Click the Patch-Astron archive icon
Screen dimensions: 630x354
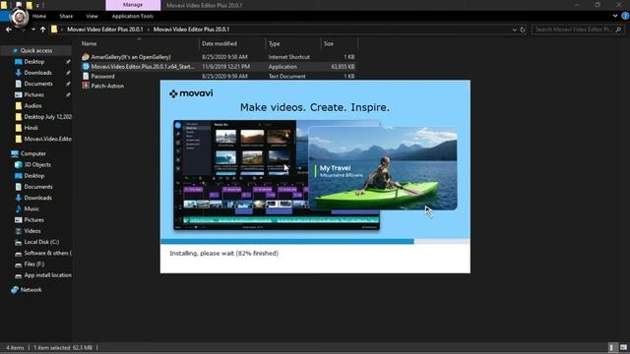pos(86,86)
